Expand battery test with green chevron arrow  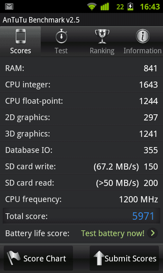pyautogui.click(x=152, y=233)
